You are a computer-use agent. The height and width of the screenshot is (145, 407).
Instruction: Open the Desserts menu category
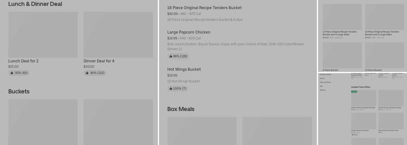point(323,90)
